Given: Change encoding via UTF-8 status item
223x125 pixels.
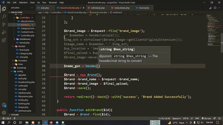Looking at the screenshot, I should 186,118.
